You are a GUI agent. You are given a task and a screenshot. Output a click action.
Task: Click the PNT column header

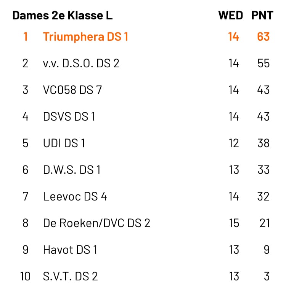pyautogui.click(x=262, y=15)
